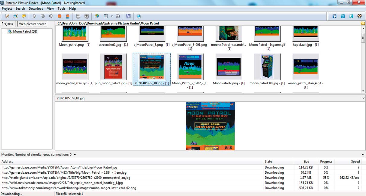Viewport: 366px width, 196px height.
Task: Sort by the Size column header
Action: [x=306, y=162]
